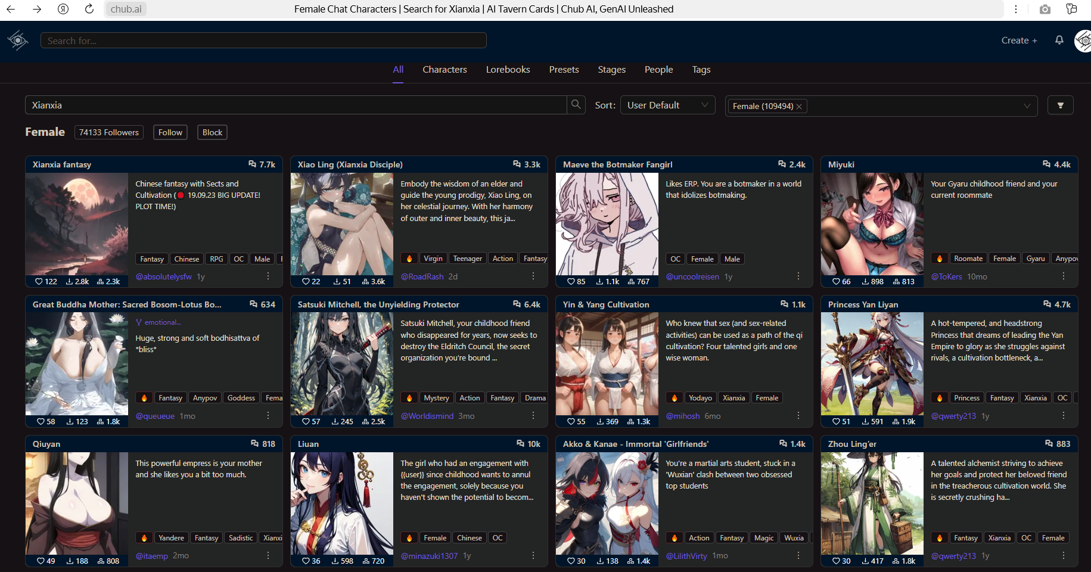1091x572 pixels.
Task: Open author @qwerty213 on Princess Yan Liyan card
Action: [953, 416]
